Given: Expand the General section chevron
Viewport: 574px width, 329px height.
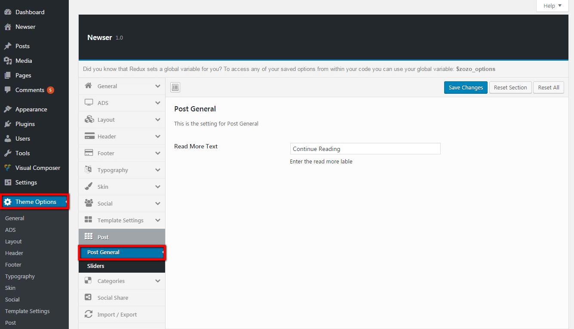Looking at the screenshot, I should pyautogui.click(x=158, y=86).
